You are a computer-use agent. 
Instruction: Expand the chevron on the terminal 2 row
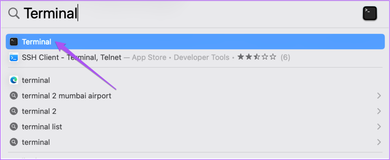click(379, 111)
